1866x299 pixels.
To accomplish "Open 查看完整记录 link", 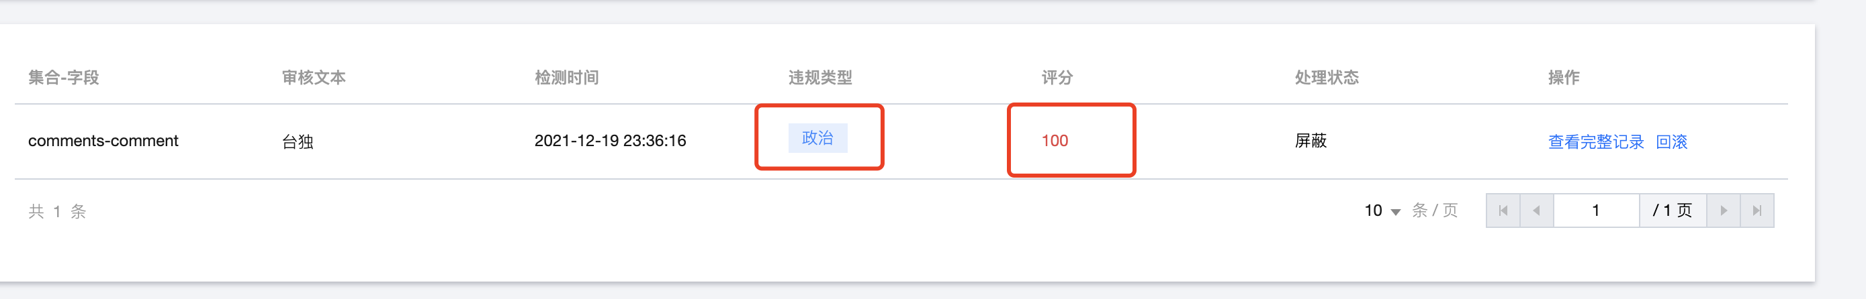I will click(x=1596, y=141).
